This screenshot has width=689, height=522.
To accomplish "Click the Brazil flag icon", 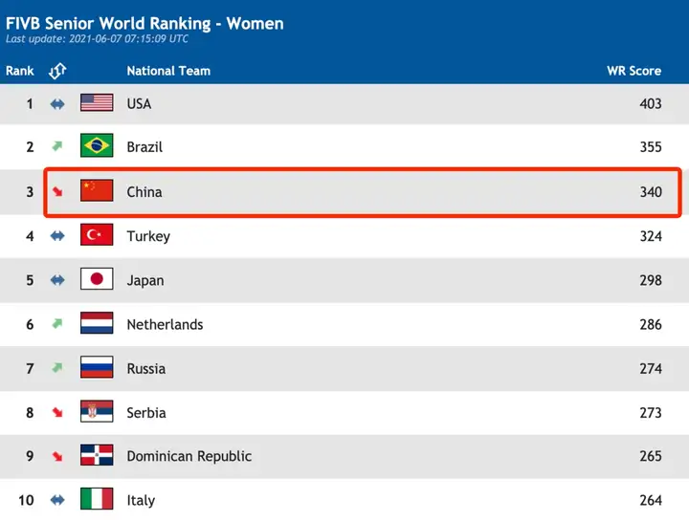I will click(x=97, y=145).
